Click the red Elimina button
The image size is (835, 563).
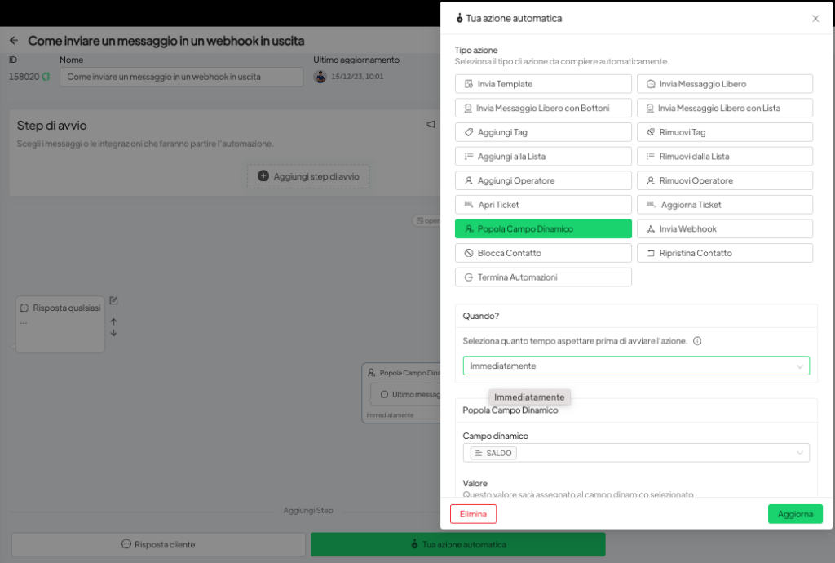click(x=473, y=514)
